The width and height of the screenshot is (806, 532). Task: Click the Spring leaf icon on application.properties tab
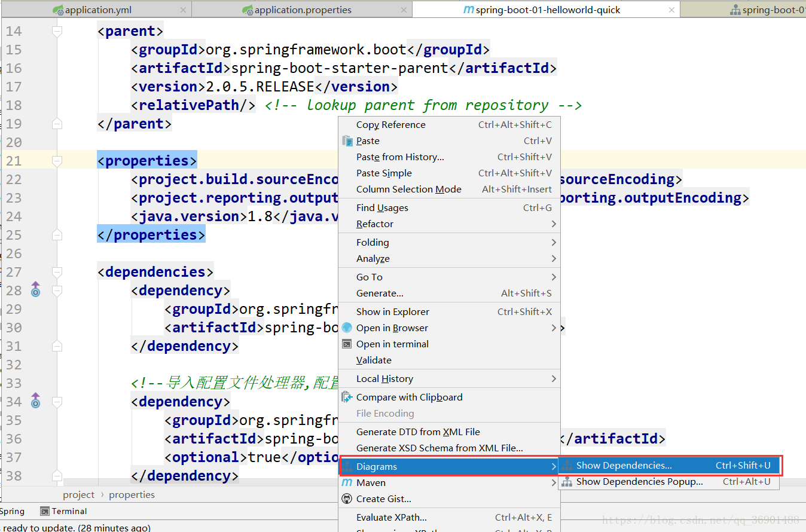(x=248, y=10)
